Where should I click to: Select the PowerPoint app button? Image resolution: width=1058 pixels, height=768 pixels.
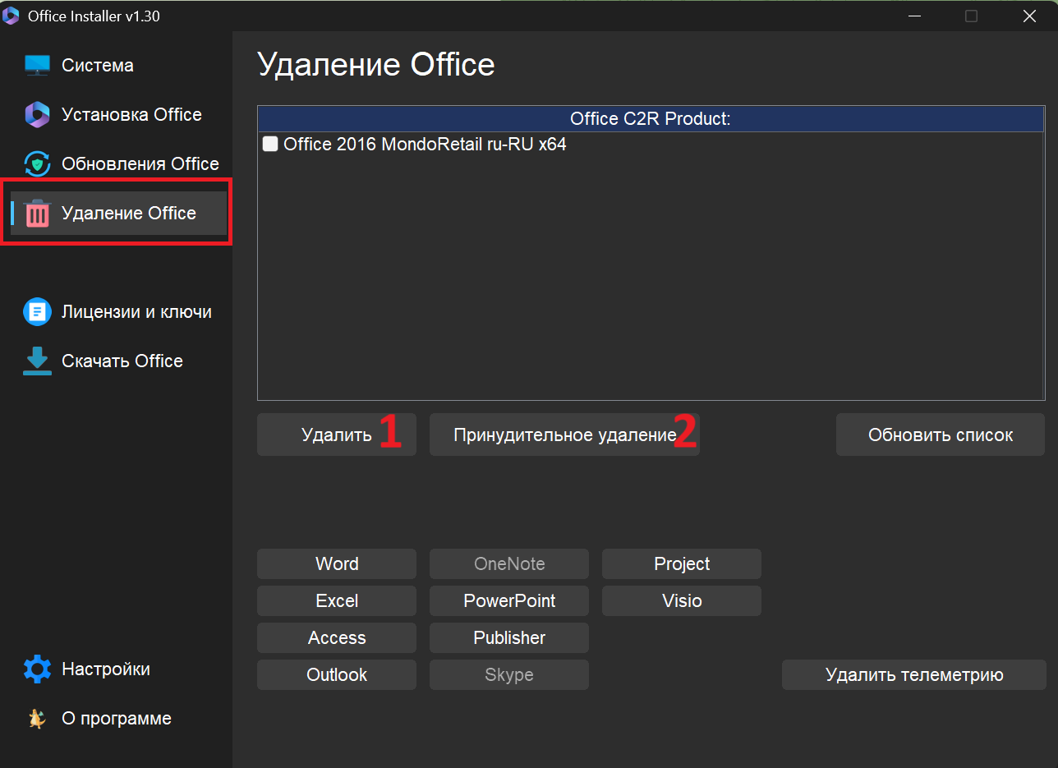pyautogui.click(x=509, y=601)
